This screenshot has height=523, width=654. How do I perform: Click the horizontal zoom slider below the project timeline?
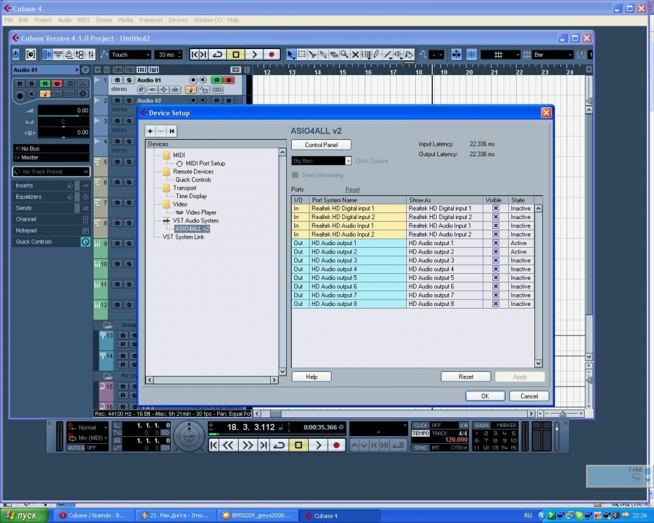(x=563, y=414)
